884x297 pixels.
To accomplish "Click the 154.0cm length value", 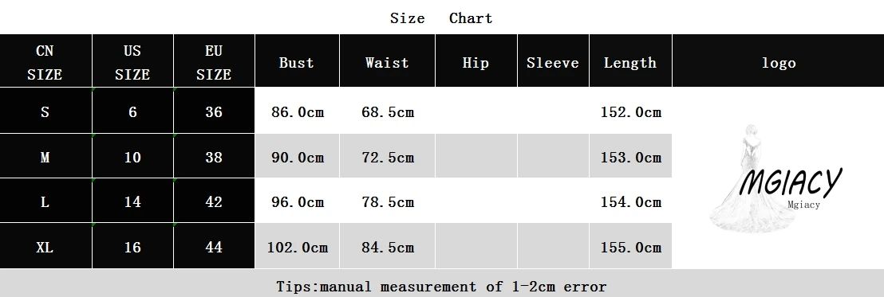I will coord(630,202).
